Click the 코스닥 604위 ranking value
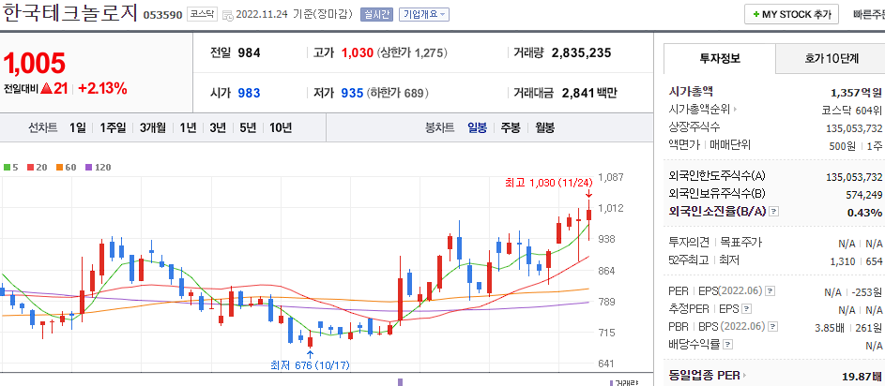Viewport: 885px width, 386px height. tap(852, 110)
